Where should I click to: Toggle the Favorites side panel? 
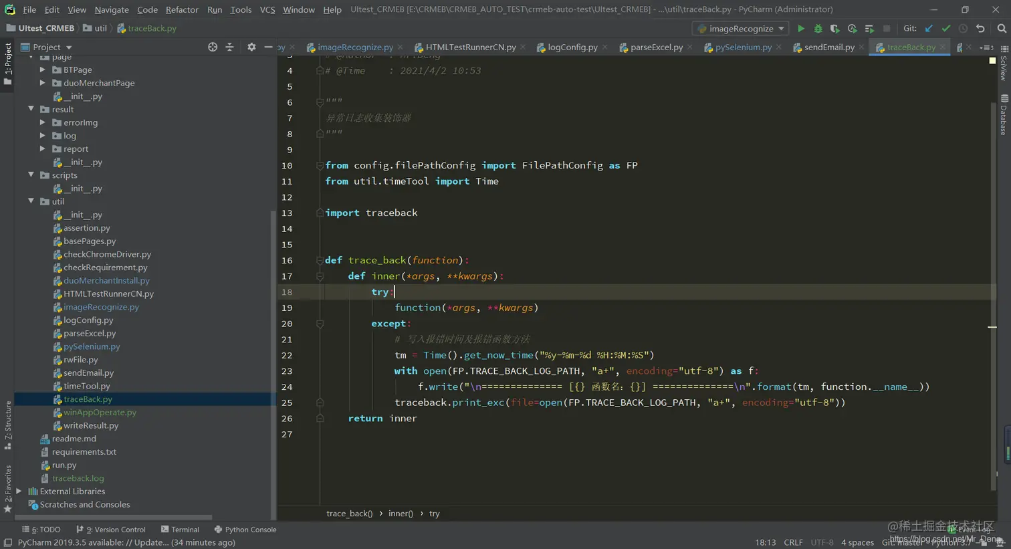pyautogui.click(x=7, y=488)
